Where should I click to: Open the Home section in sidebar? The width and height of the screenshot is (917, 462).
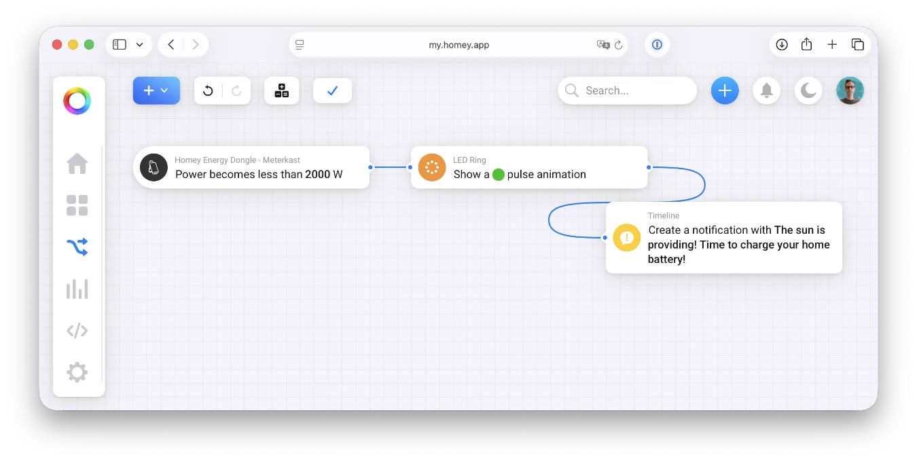[x=77, y=164]
